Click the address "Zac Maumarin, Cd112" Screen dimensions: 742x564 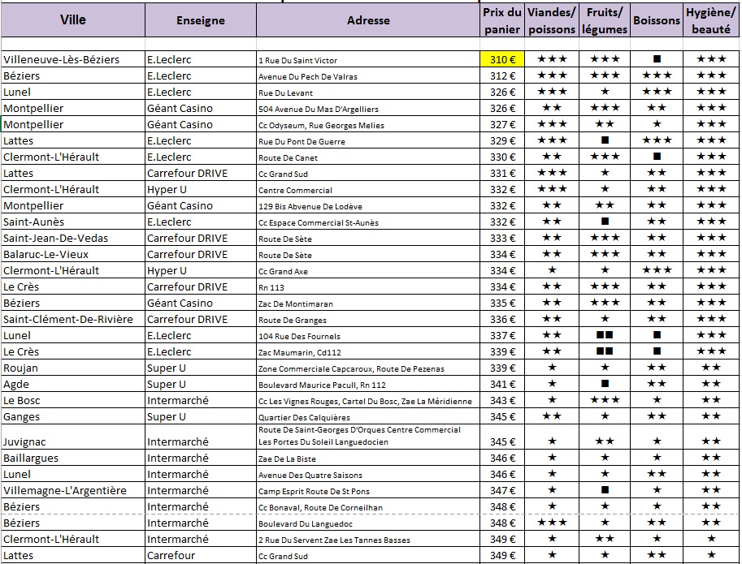pyautogui.click(x=300, y=352)
